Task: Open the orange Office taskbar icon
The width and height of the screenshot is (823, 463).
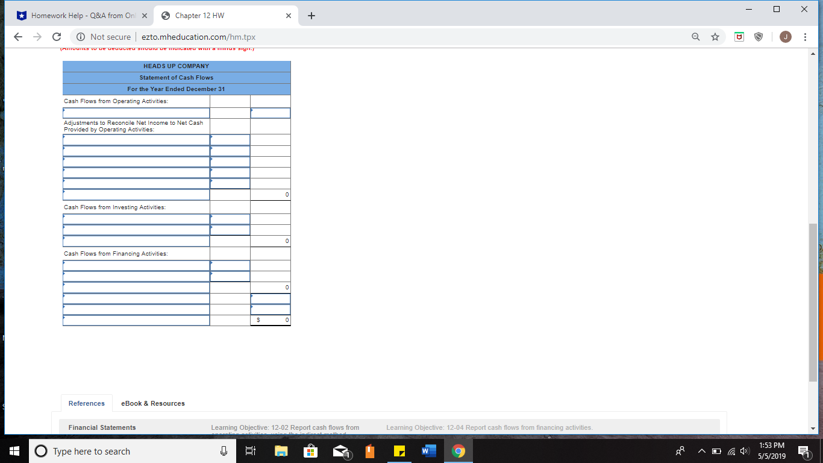Action: 370,451
